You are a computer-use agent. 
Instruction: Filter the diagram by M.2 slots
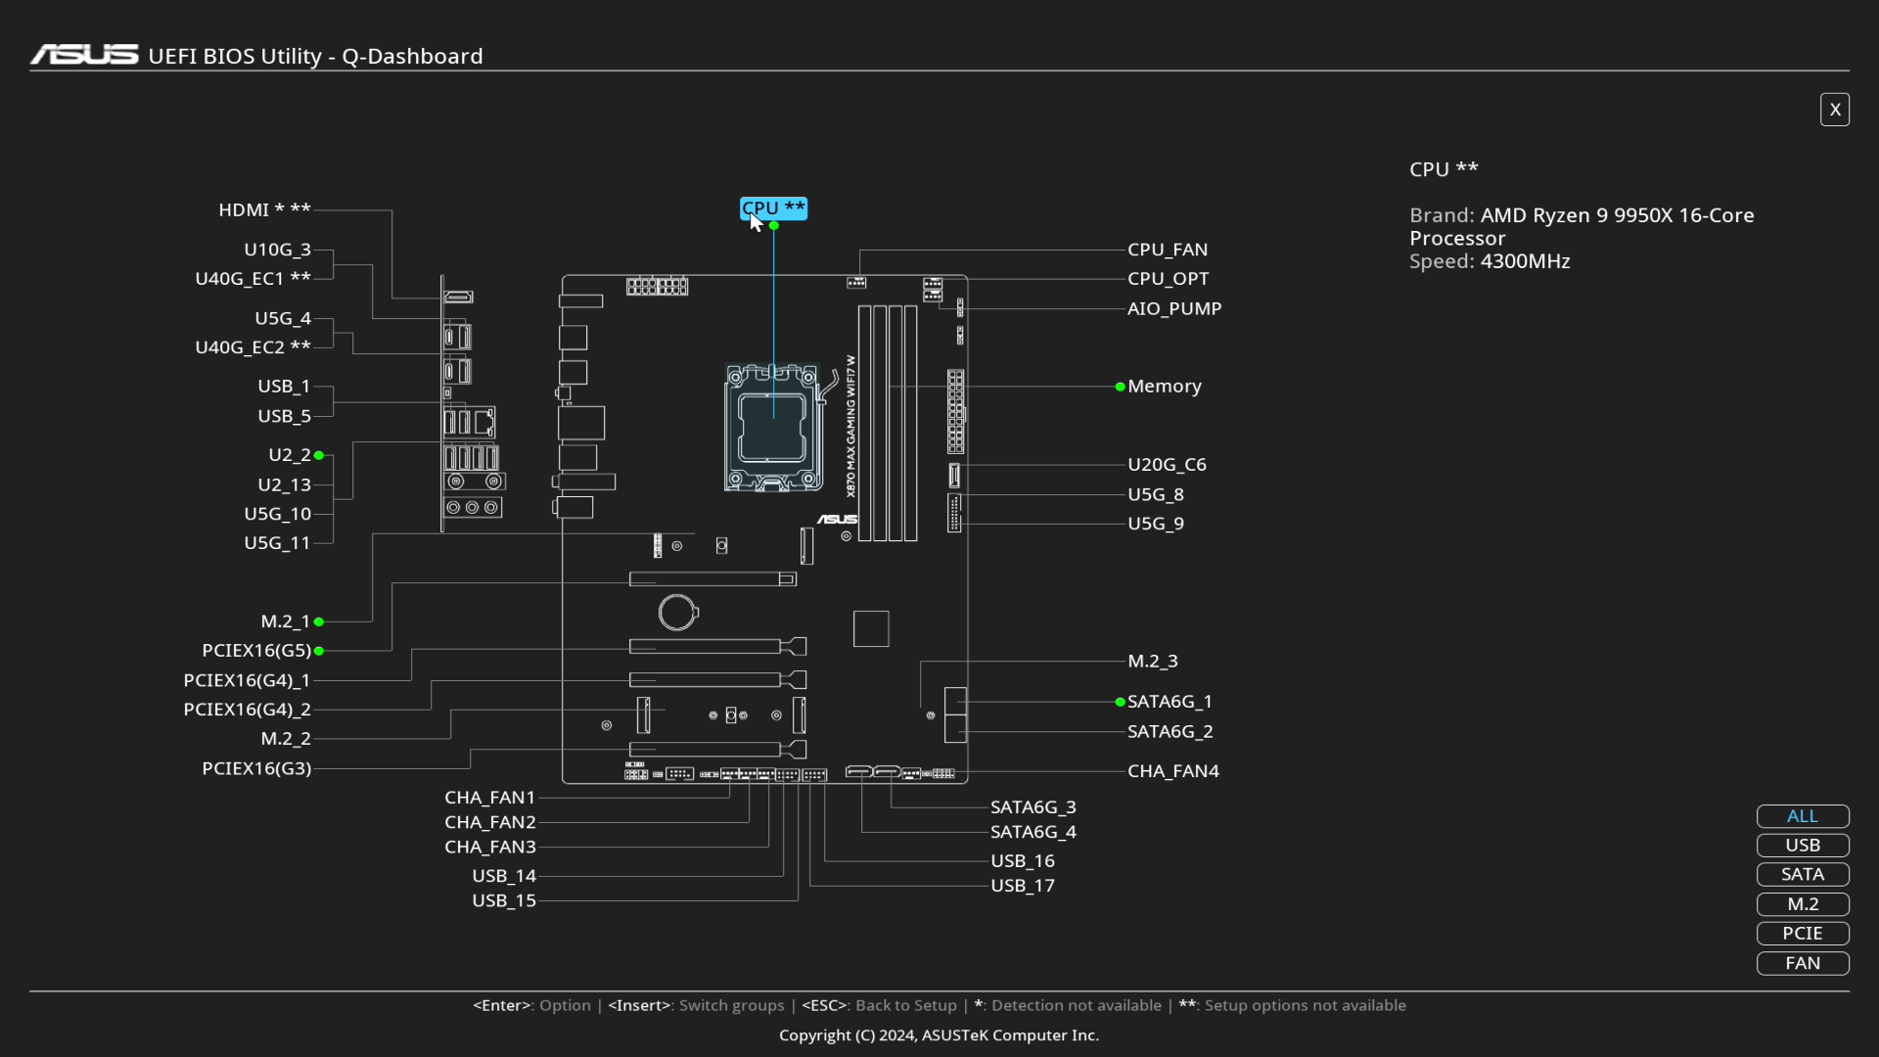[1802, 904]
